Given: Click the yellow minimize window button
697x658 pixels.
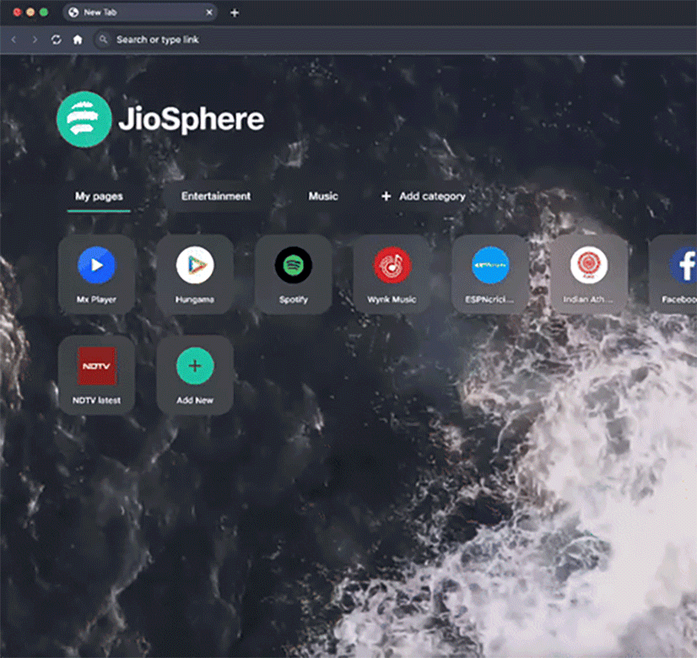Looking at the screenshot, I should coord(30,13).
